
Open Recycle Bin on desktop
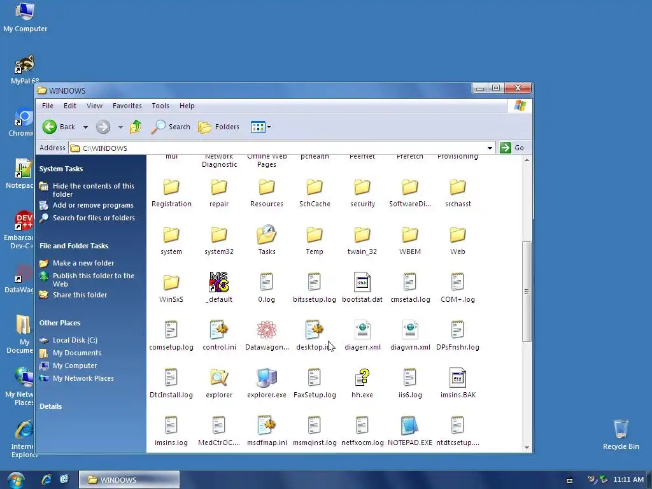(x=621, y=434)
